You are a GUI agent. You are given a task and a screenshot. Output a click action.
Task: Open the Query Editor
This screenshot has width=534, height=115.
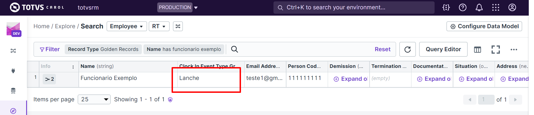coord(443,49)
